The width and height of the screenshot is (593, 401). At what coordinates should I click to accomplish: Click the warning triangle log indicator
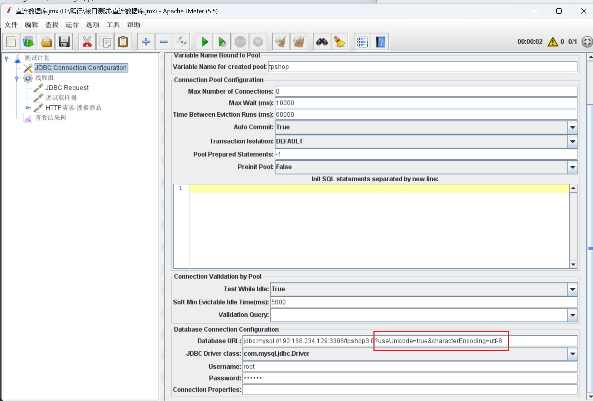pyautogui.click(x=553, y=42)
